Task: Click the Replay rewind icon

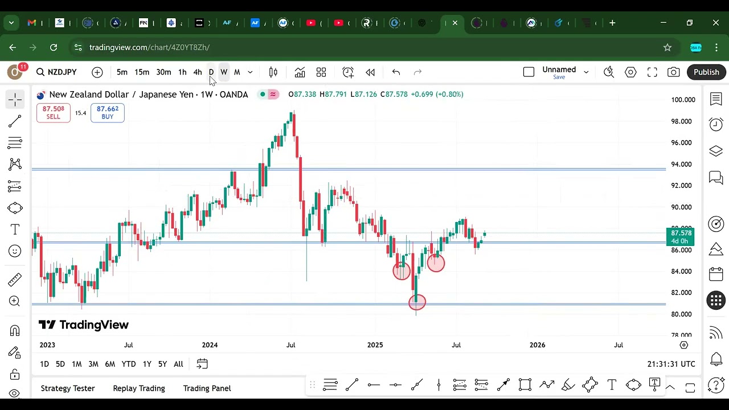Action: [370, 72]
